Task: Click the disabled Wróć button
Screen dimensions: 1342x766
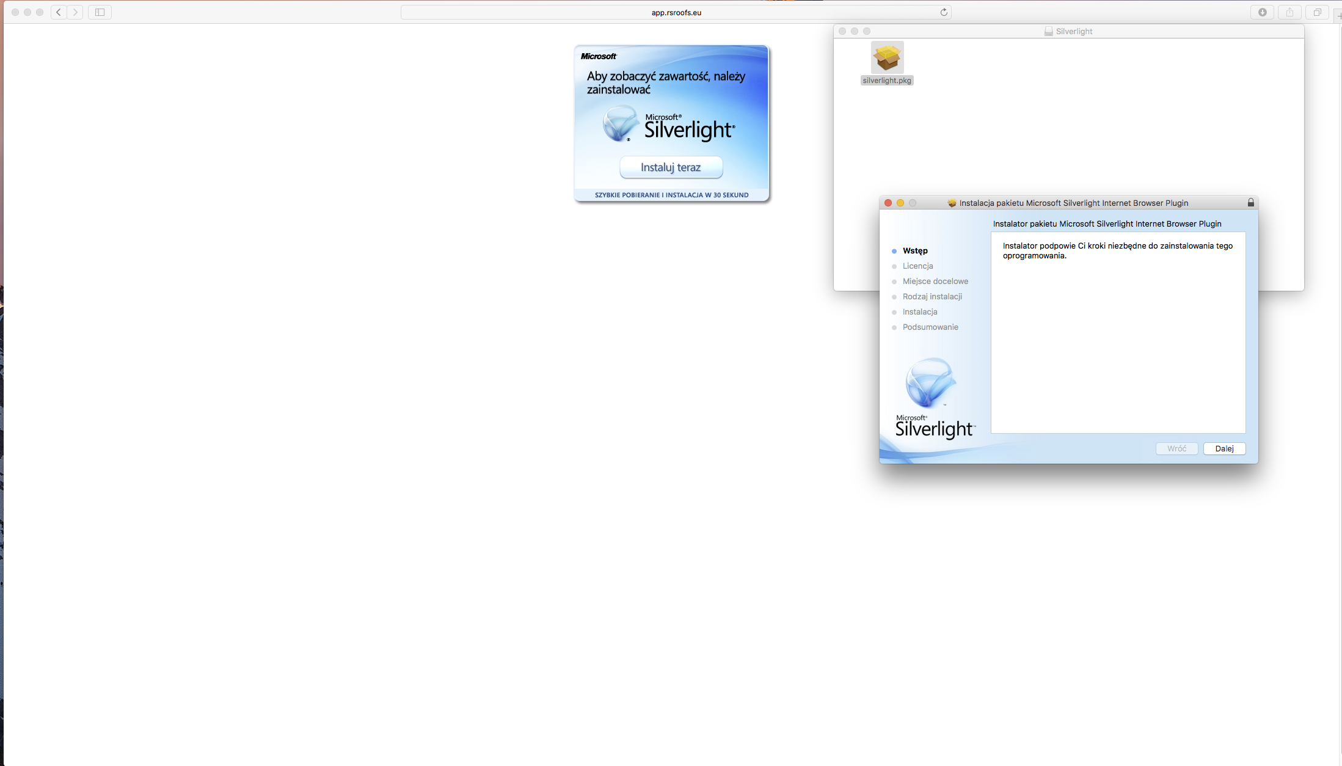Action: [1176, 448]
